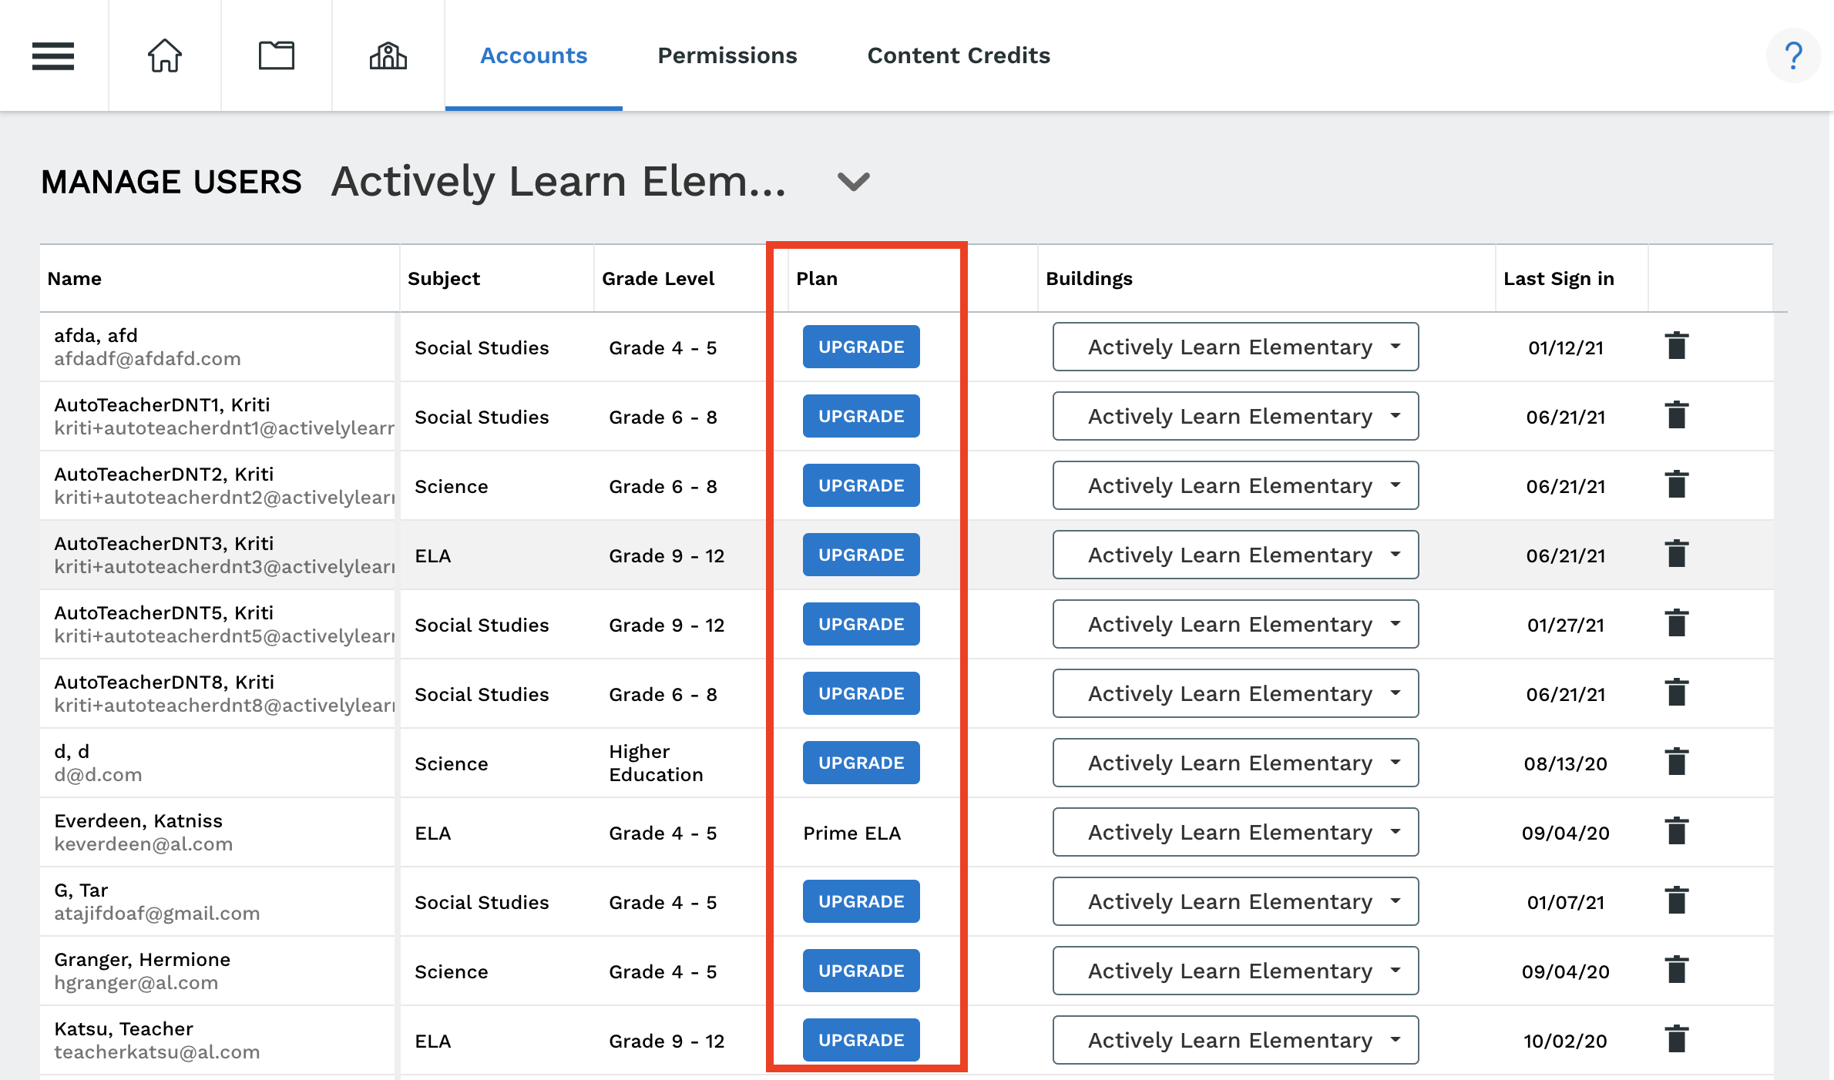Open Buildings dropdown for afda, afd

[x=1236, y=347]
